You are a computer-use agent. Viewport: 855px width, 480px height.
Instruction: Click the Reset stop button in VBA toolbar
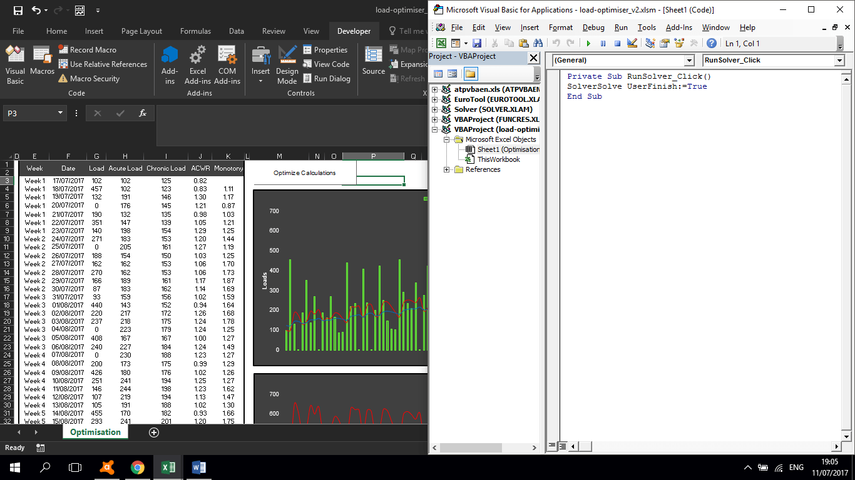point(617,44)
